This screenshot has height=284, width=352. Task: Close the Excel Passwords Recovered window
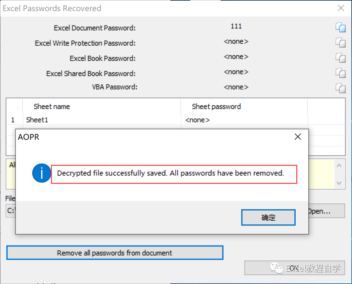point(341,8)
